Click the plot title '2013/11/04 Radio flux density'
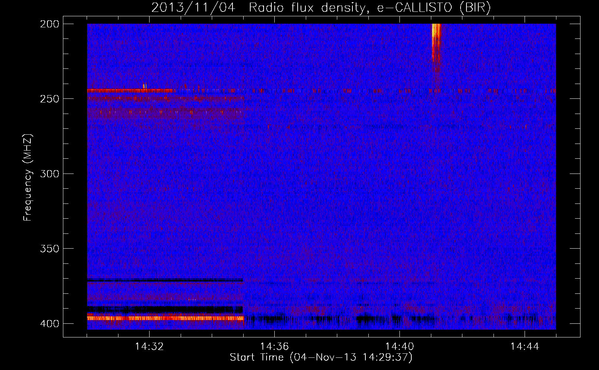 (321, 7)
